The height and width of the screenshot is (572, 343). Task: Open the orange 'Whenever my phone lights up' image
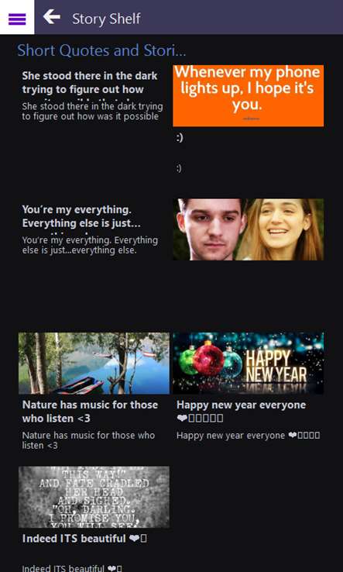(x=249, y=96)
